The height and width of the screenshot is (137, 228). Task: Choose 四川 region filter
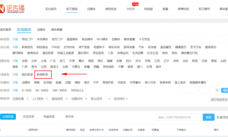(129, 61)
